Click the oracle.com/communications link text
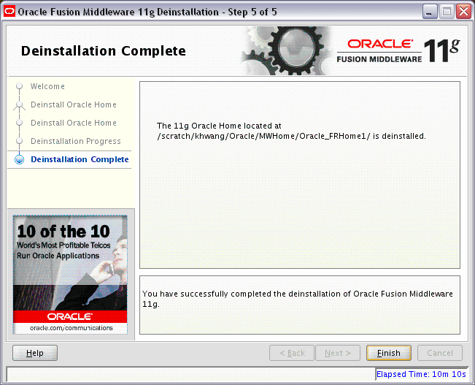 [x=72, y=328]
